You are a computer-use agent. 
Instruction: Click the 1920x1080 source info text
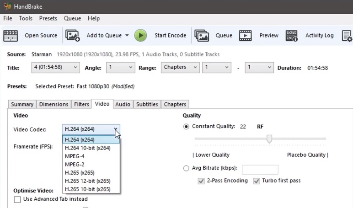(138, 54)
